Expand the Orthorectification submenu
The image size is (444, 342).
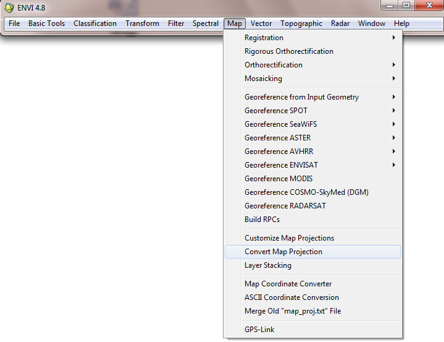tap(312, 65)
